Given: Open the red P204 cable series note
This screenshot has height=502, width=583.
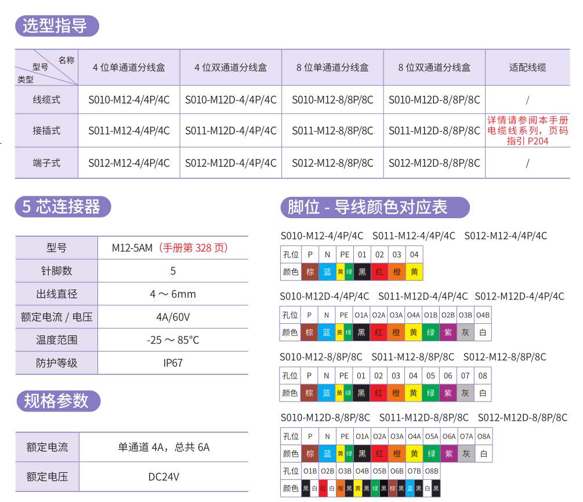Looking at the screenshot, I should click(527, 131).
